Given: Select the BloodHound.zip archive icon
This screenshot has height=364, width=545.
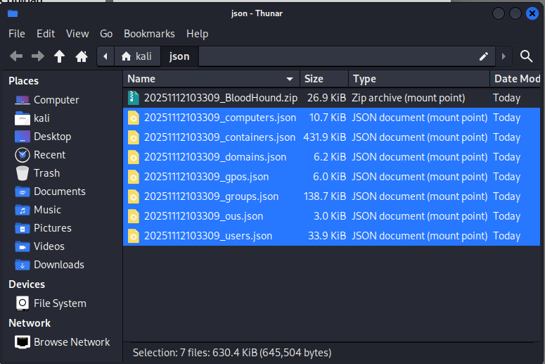Looking at the screenshot, I should point(134,98).
